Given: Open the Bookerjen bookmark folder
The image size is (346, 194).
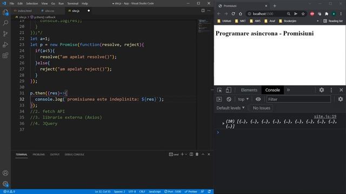Looking at the screenshot, I should 288,21.
